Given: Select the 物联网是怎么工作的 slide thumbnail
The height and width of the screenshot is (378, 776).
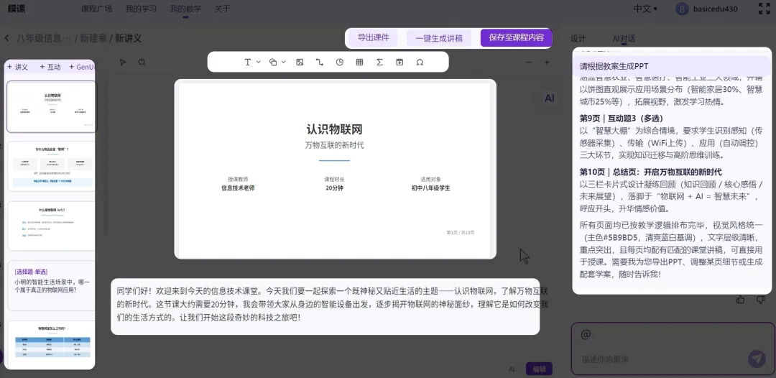Looking at the screenshot, I should pos(52,344).
